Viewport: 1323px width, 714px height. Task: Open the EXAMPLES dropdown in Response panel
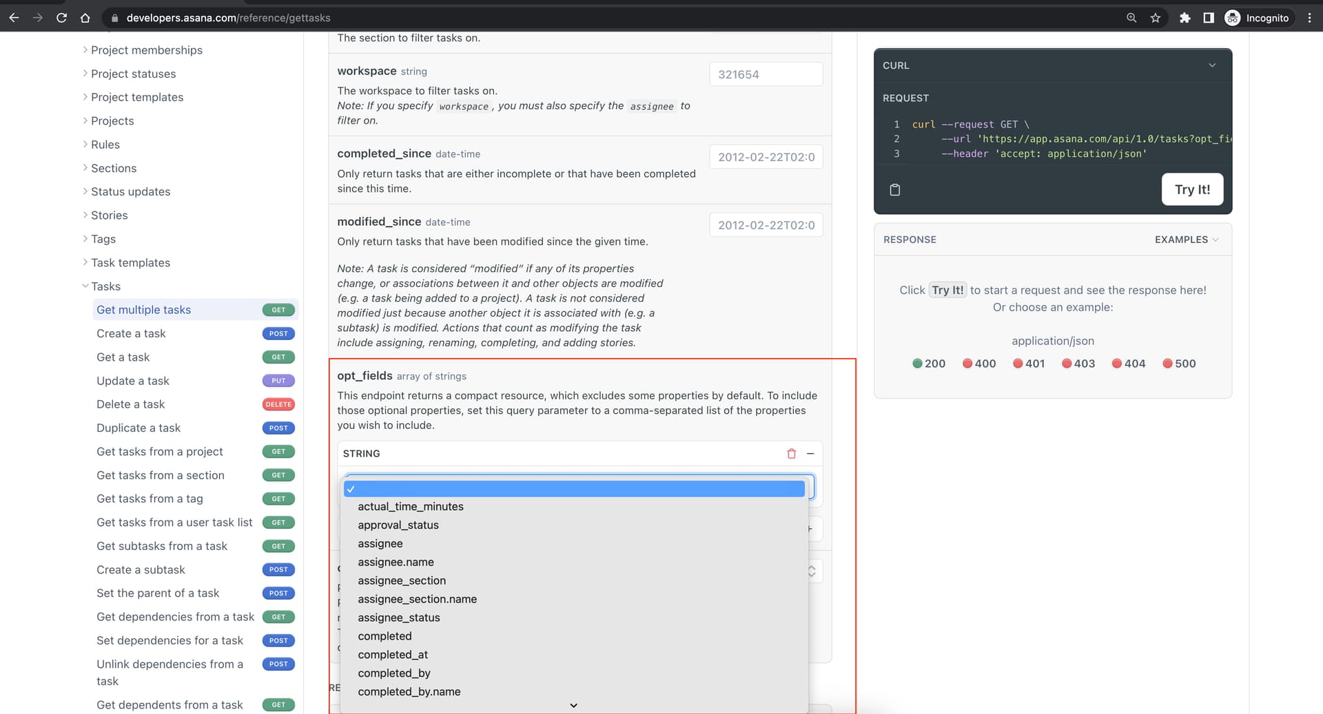[x=1187, y=239]
